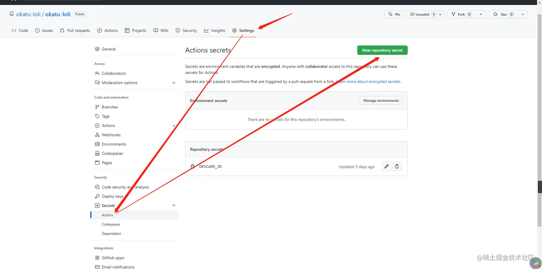
Task: Click the page vertical scrollbar
Action: pos(540,120)
